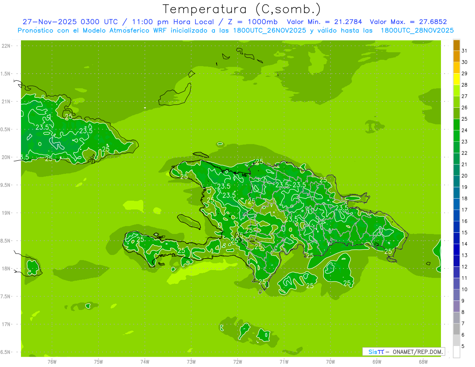Click the Valor Min. = 21.2784 text

324,22
